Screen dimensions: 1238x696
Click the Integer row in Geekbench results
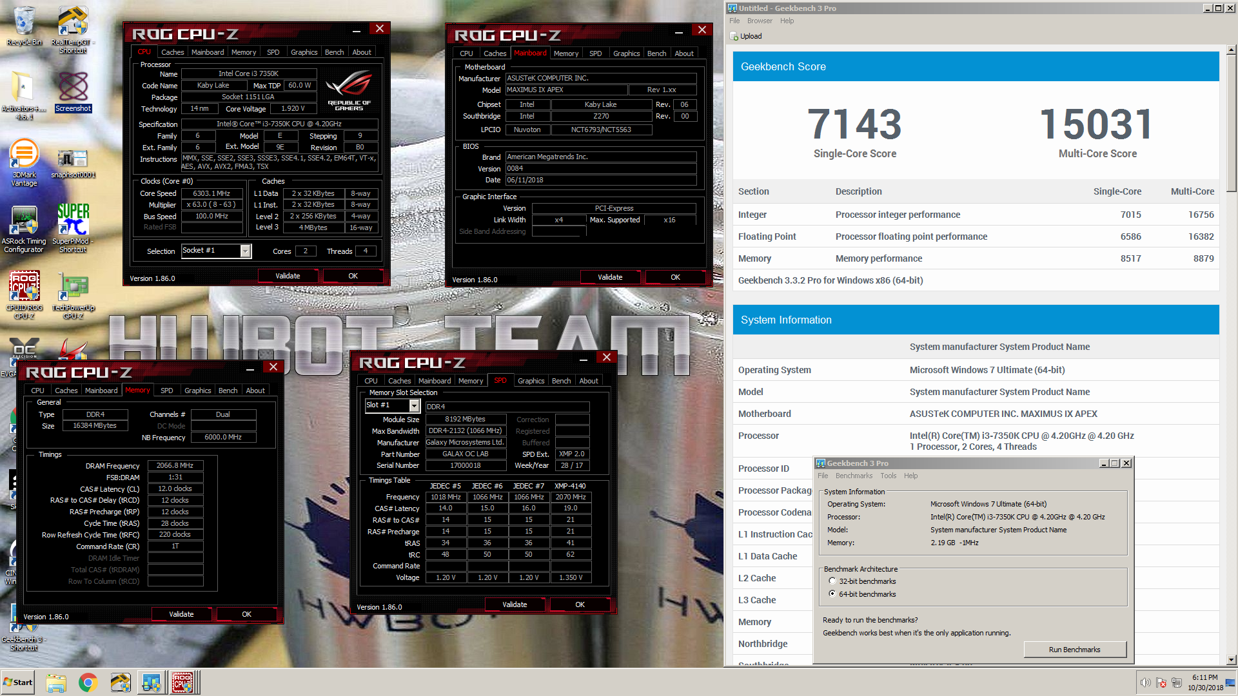[x=976, y=215]
